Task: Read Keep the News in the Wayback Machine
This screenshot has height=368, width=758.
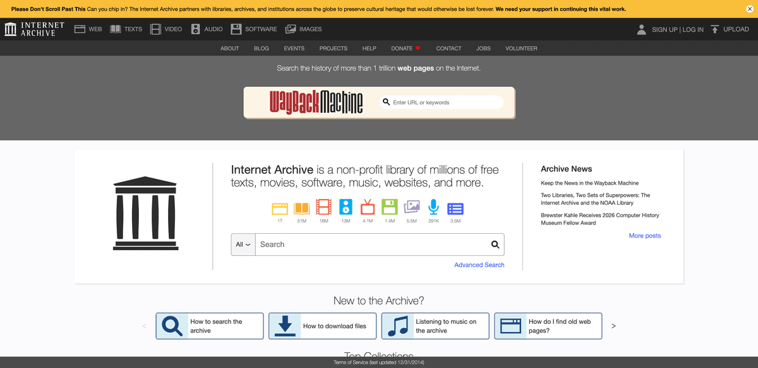Action: click(x=589, y=183)
